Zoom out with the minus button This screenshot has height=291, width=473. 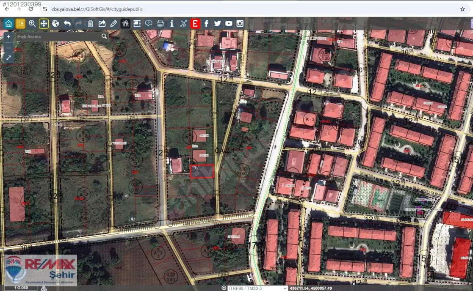coord(8,48)
